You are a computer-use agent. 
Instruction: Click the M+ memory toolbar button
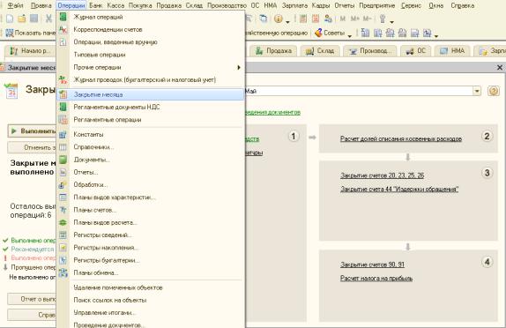[354, 19]
